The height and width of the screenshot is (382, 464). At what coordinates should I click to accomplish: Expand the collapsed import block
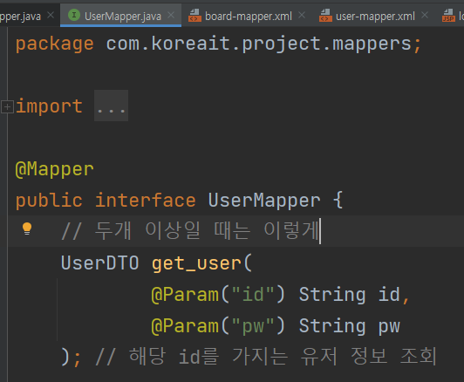click(x=7, y=106)
